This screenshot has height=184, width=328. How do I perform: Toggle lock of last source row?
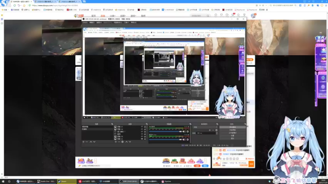[x=145, y=139]
